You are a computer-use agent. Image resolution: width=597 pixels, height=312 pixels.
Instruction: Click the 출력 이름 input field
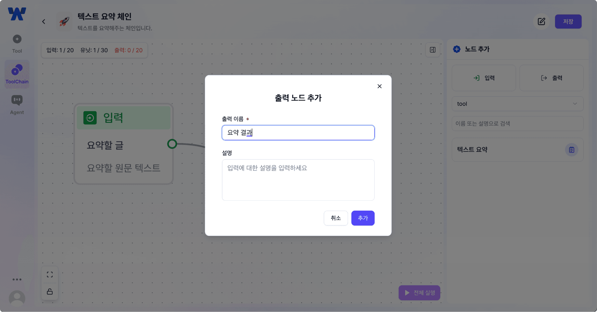(x=298, y=133)
